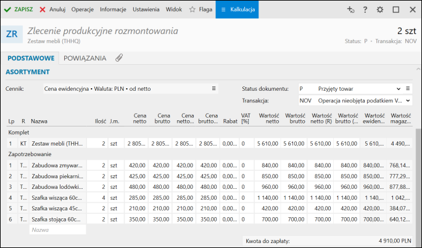Open attachments with the paperclip icon
Image resolution: width=422 pixels, height=248 pixels.
(x=119, y=58)
